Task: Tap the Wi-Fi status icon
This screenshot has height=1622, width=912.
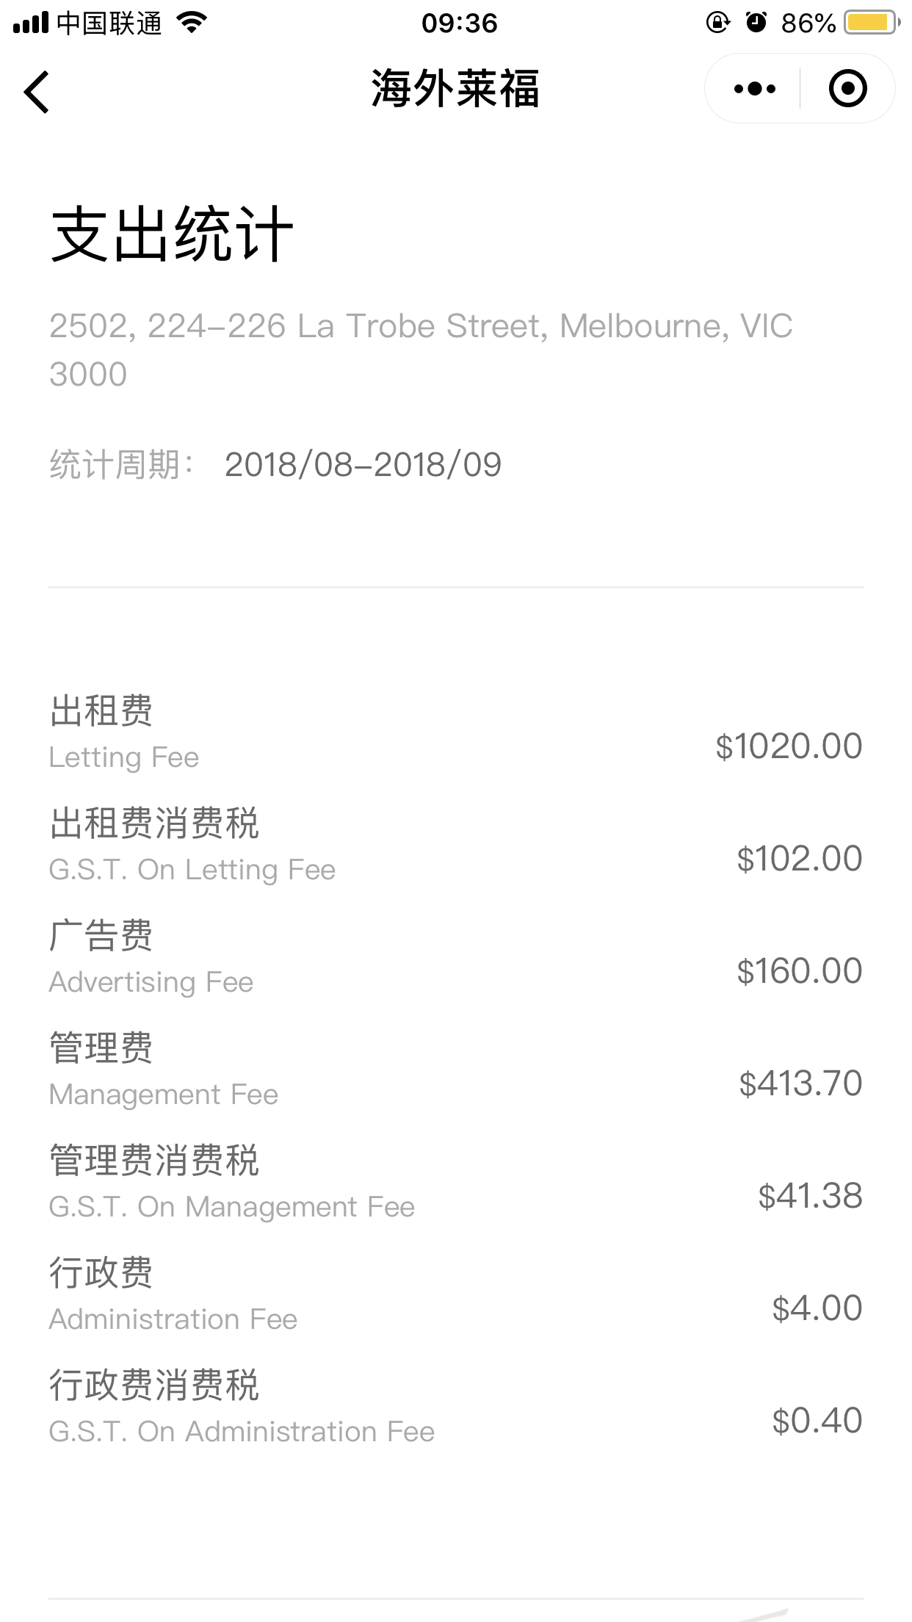Action: coord(192,23)
